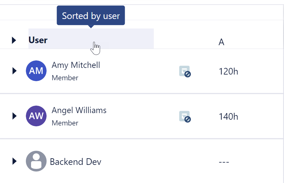Viewport: 284px width, 183px height.
Task: Open Angel Williams's name link
Action: 79,110
